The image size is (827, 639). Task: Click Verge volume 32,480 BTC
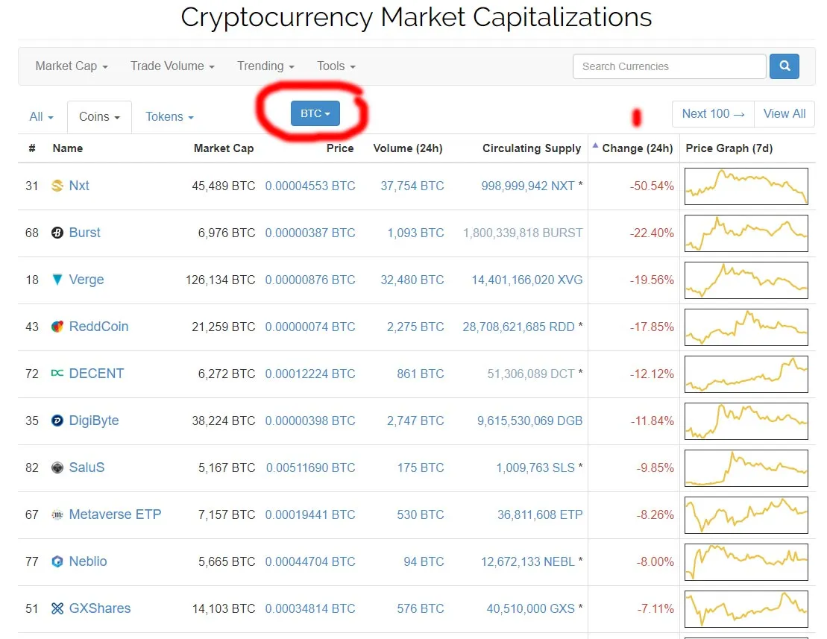tap(412, 280)
